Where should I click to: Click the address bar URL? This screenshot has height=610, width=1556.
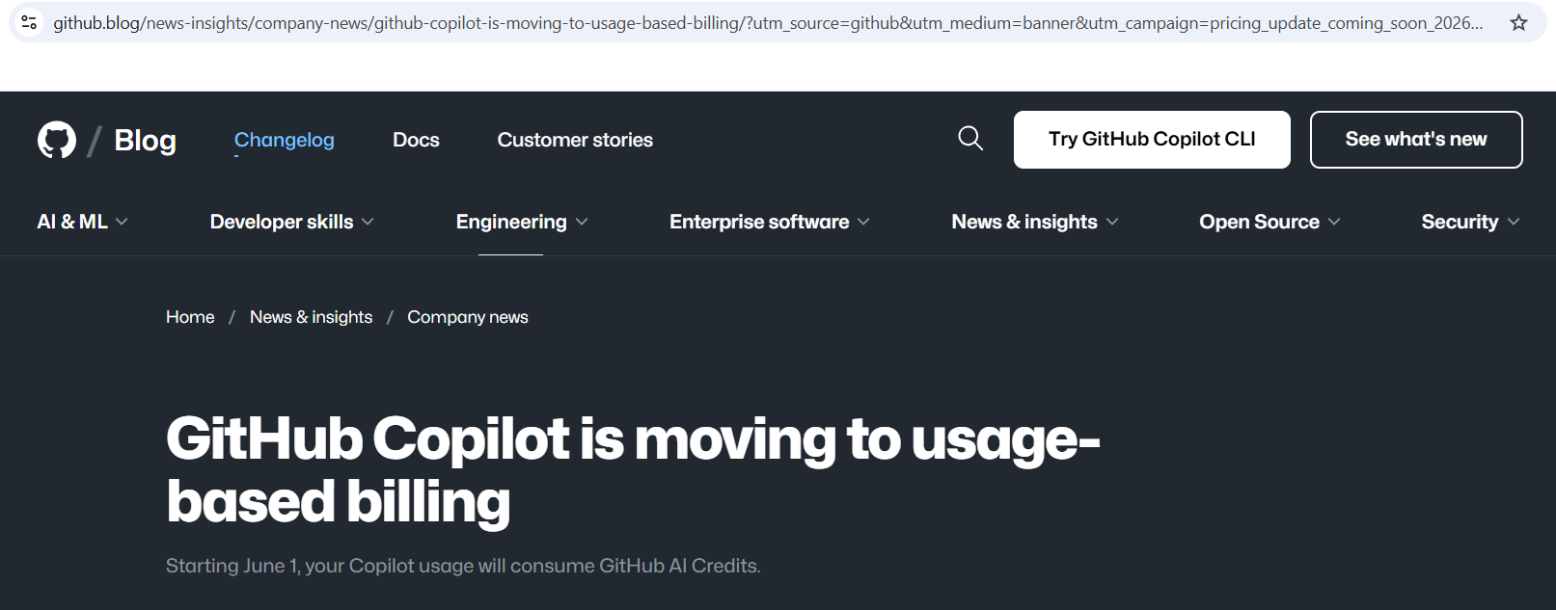click(767, 22)
